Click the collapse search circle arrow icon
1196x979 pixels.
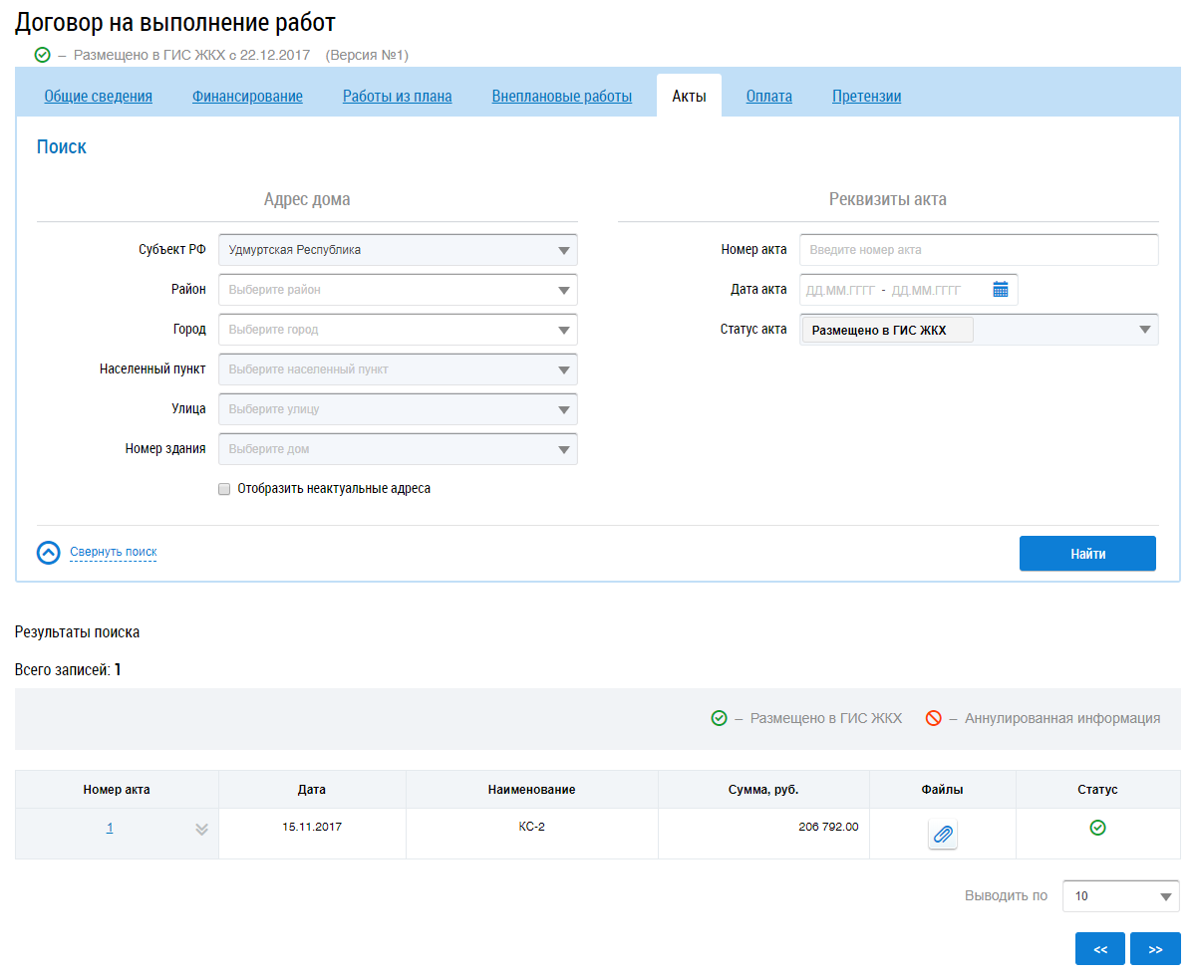pos(49,553)
